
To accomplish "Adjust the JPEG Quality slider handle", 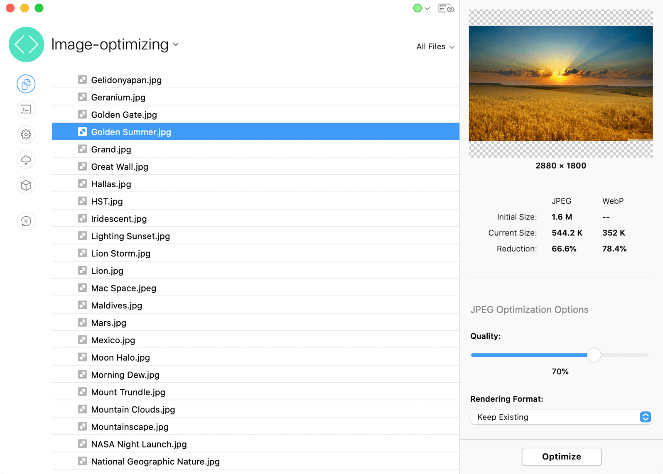I will (x=594, y=355).
